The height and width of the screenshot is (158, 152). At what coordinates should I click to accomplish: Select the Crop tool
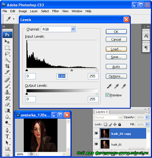tap(7, 66)
